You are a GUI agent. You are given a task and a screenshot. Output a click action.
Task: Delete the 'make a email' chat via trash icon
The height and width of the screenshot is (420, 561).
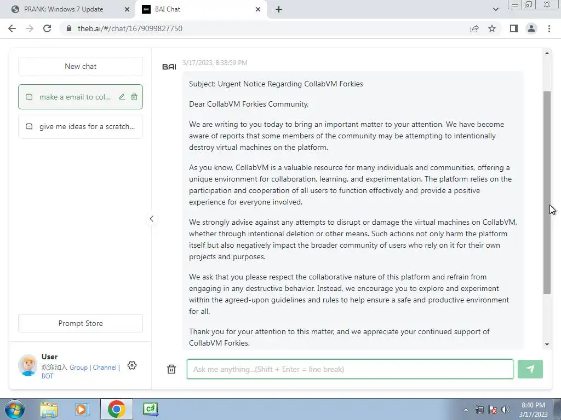click(x=134, y=97)
